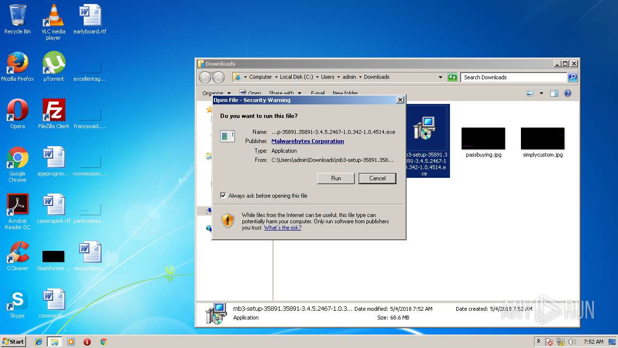The height and width of the screenshot is (348, 618).
Task: Click the Explorer help question-mark icon
Action: click(568, 93)
